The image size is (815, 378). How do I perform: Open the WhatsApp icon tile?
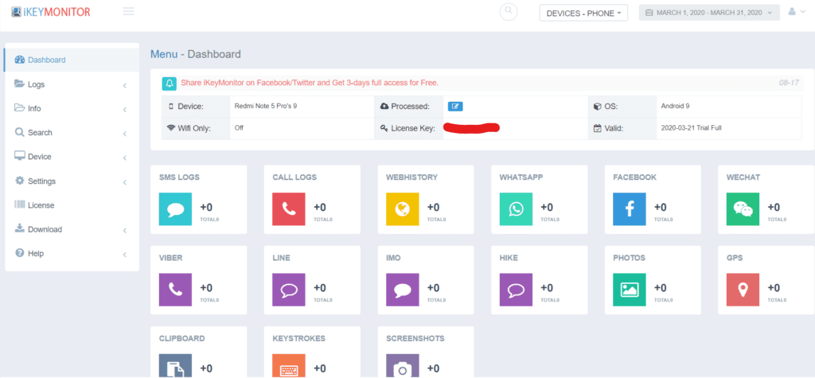coord(516,209)
